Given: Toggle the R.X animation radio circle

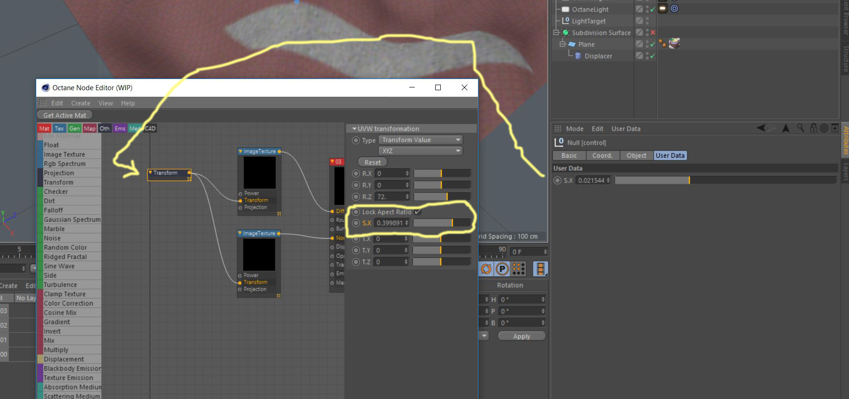Looking at the screenshot, I should click(x=356, y=173).
